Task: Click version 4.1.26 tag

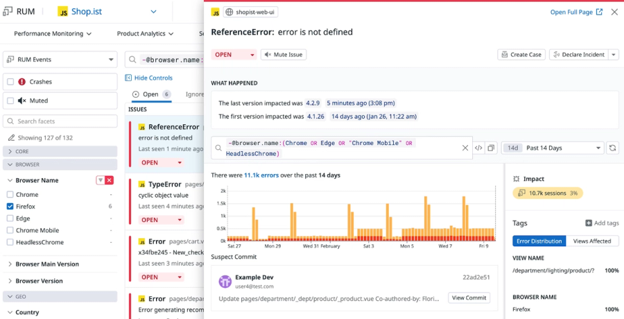Action: click(316, 117)
